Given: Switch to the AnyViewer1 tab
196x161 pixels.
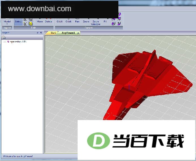Looking at the screenshot, I should pos(68,33).
